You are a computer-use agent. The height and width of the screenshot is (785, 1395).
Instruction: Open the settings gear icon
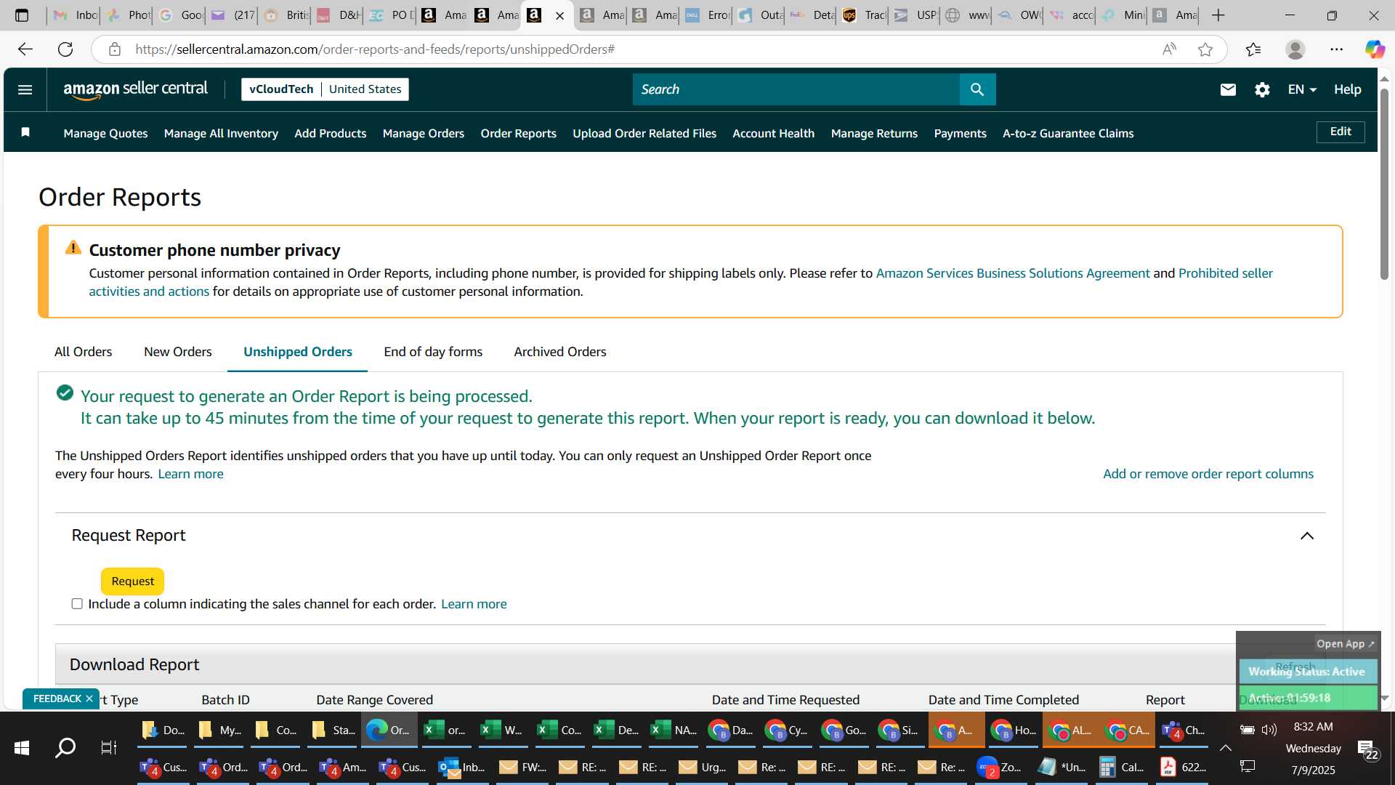point(1262,89)
